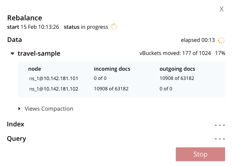Click the Index service section heading
This screenshot has width=232, height=166.
click(x=15, y=124)
